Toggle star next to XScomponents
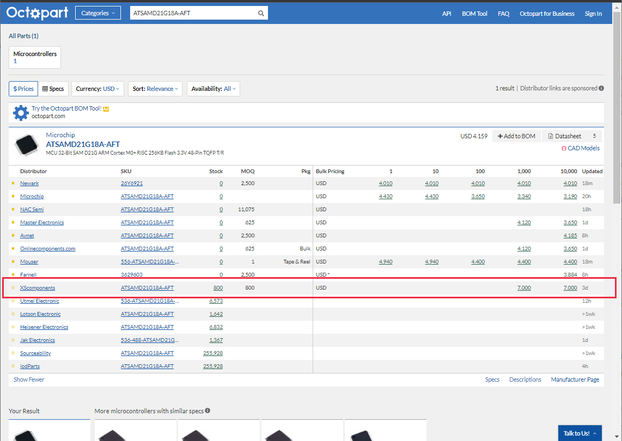The image size is (622, 441). pyautogui.click(x=13, y=288)
